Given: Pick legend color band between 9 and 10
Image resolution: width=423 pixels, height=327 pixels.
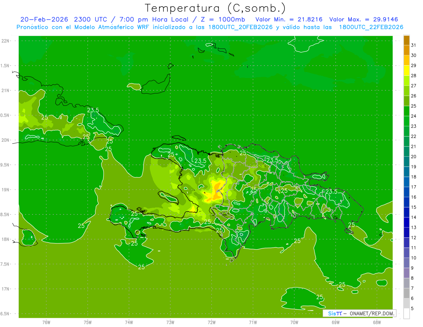Looking at the screenshot, I should (x=406, y=263).
